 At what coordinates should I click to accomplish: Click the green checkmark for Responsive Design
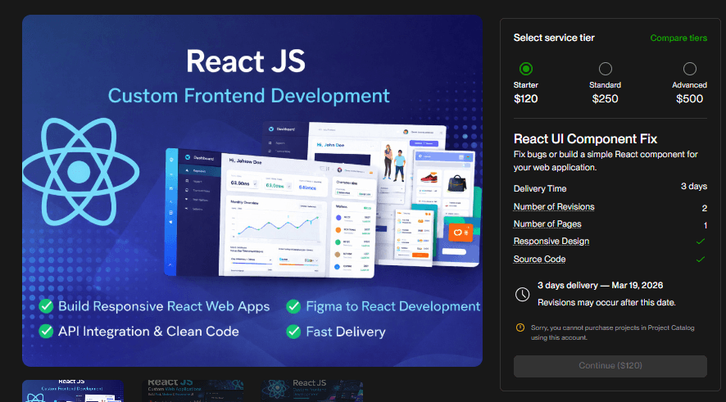(700, 242)
